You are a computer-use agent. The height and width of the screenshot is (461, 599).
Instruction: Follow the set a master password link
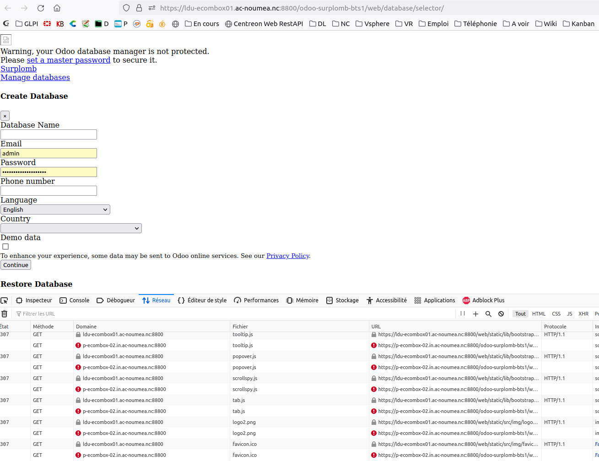(68, 60)
